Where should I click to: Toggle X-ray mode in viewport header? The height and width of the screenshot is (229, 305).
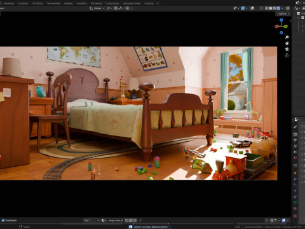(x=262, y=8)
